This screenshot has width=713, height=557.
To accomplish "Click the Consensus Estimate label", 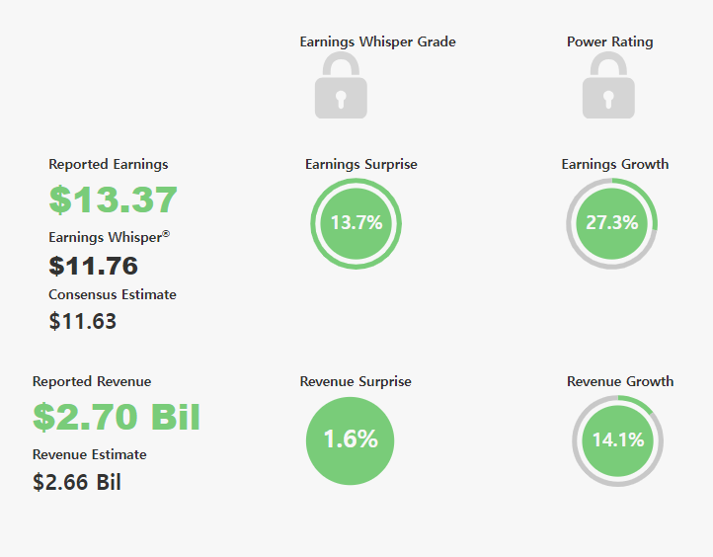I will pos(113,294).
